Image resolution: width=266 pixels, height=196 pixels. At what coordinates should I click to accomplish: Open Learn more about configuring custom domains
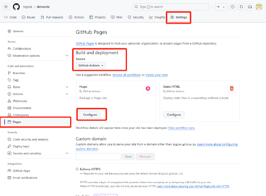tap(217, 144)
